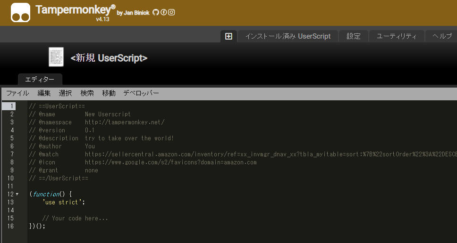Click the google.com favicons icon URL
This screenshot has height=243, width=457.
click(171, 162)
